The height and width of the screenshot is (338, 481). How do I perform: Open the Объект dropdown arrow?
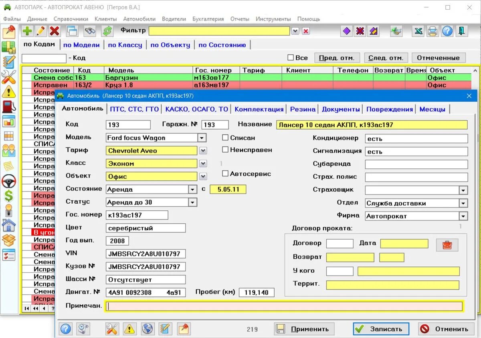[203, 176]
